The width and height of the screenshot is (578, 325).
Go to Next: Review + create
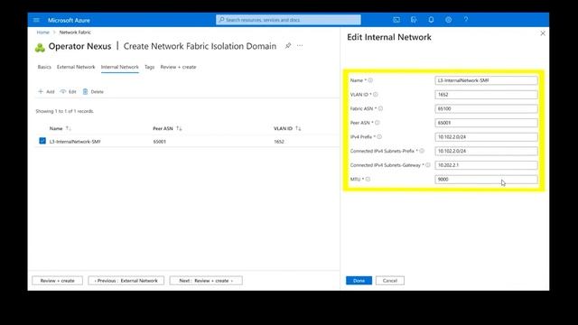(x=206, y=281)
